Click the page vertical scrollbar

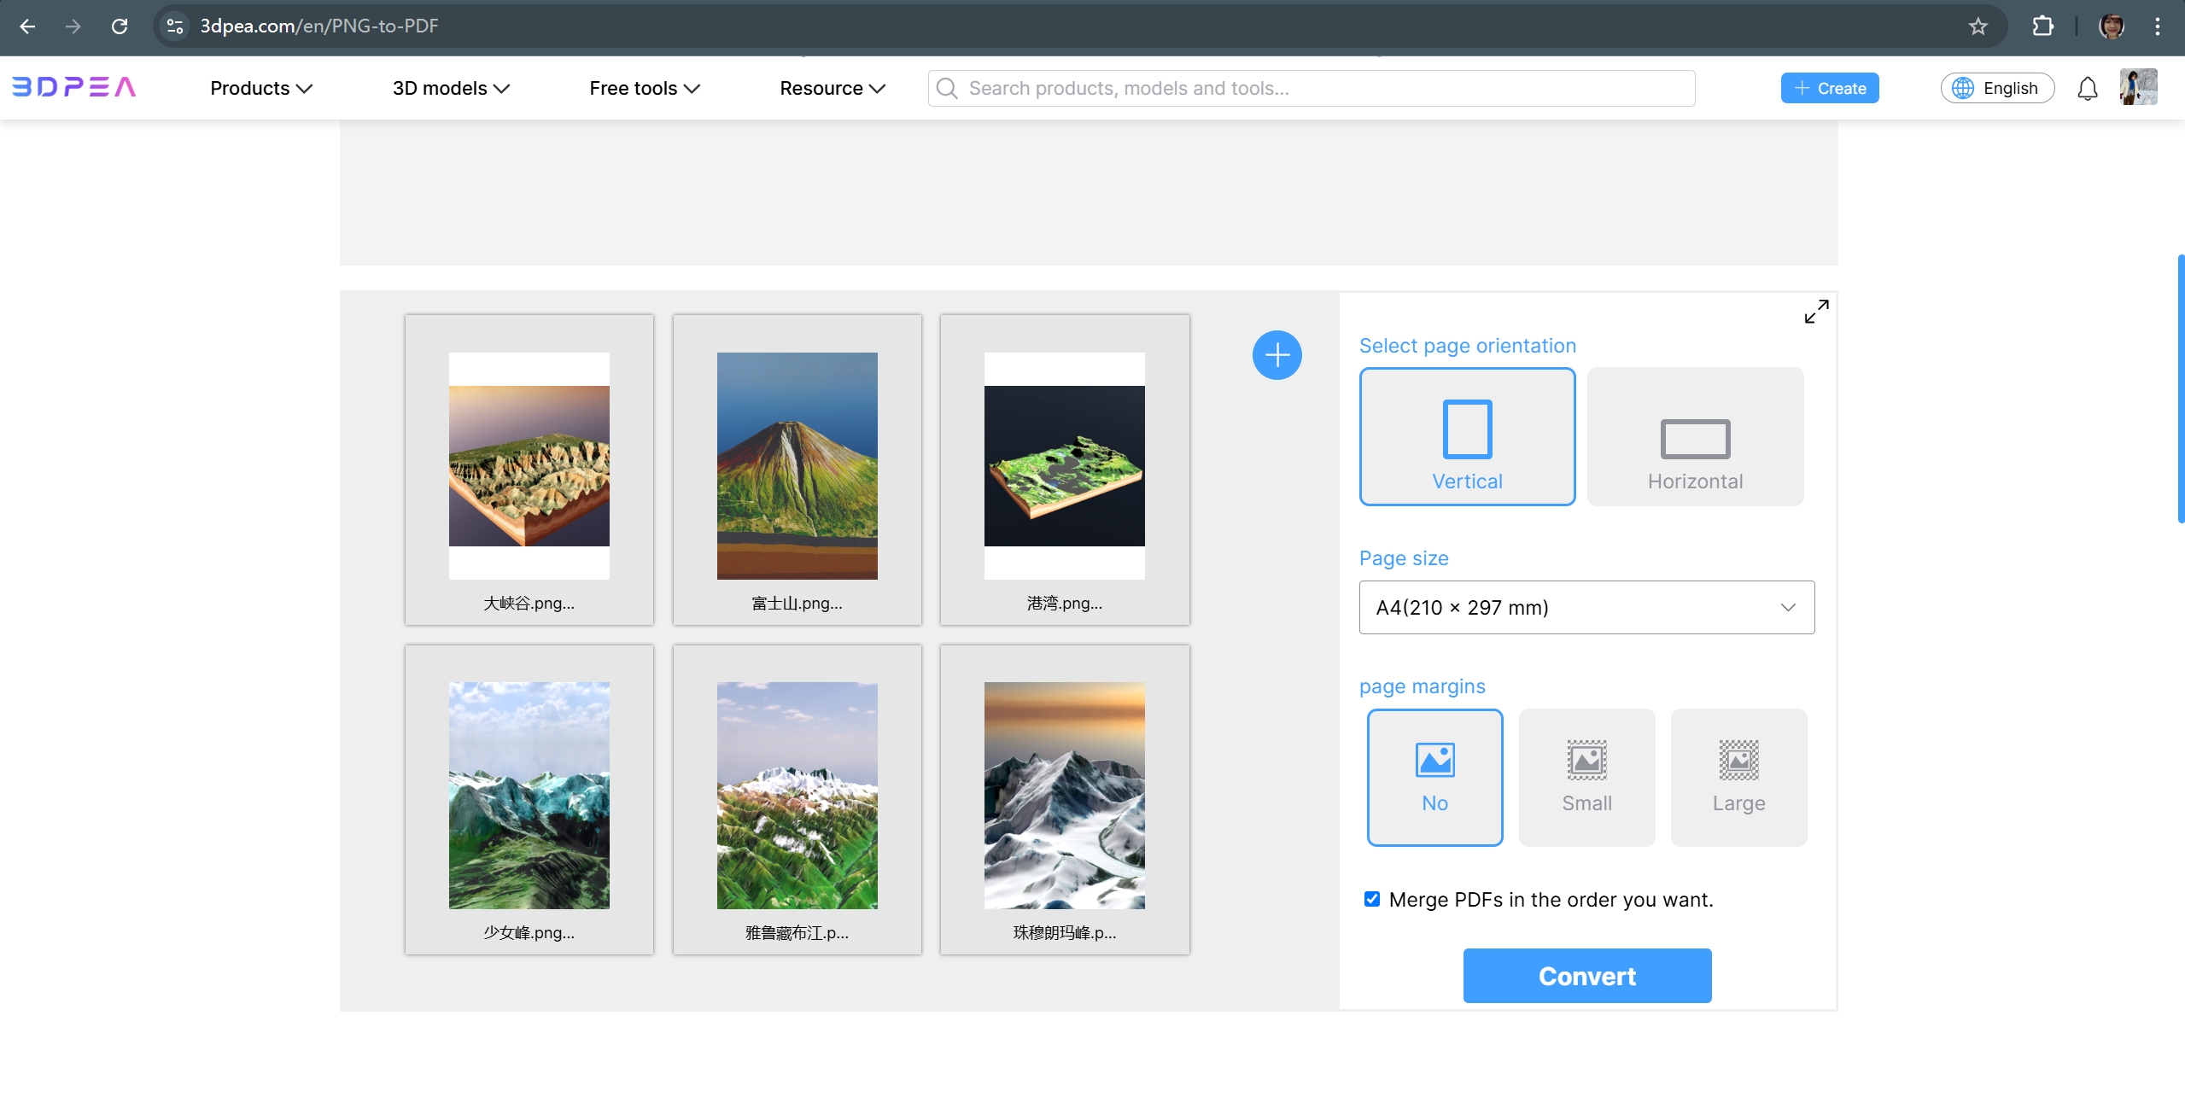click(2180, 388)
